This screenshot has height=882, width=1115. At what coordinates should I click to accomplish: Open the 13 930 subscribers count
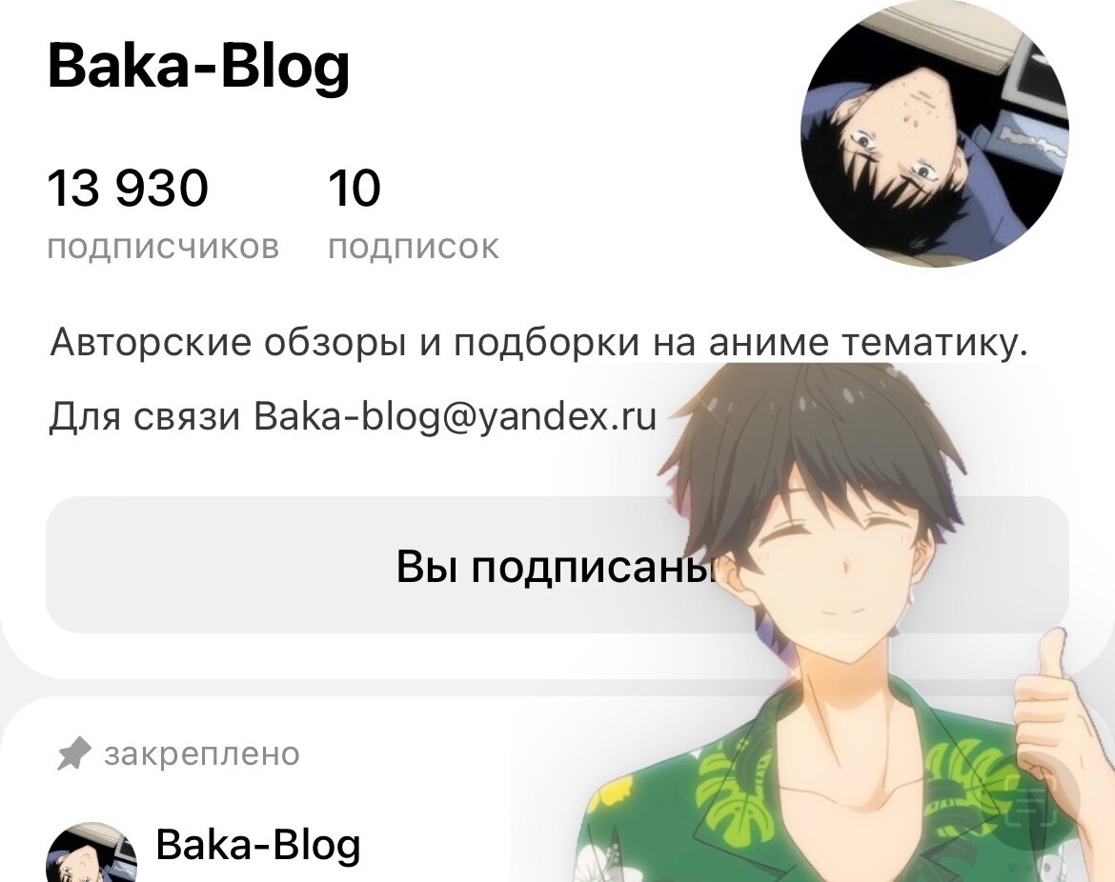coord(128,189)
